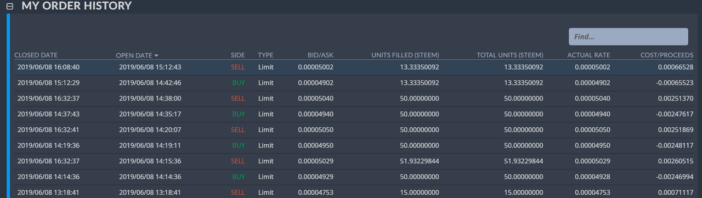Click the Open Date sort arrow

[x=156, y=55]
